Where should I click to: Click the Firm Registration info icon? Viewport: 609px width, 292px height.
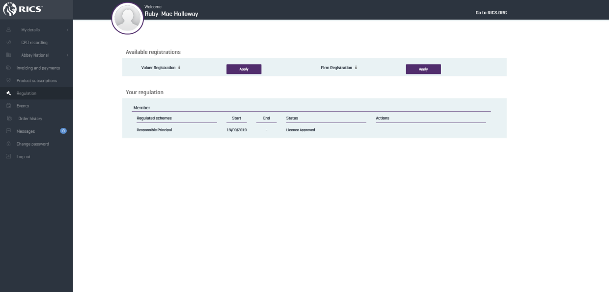click(356, 68)
